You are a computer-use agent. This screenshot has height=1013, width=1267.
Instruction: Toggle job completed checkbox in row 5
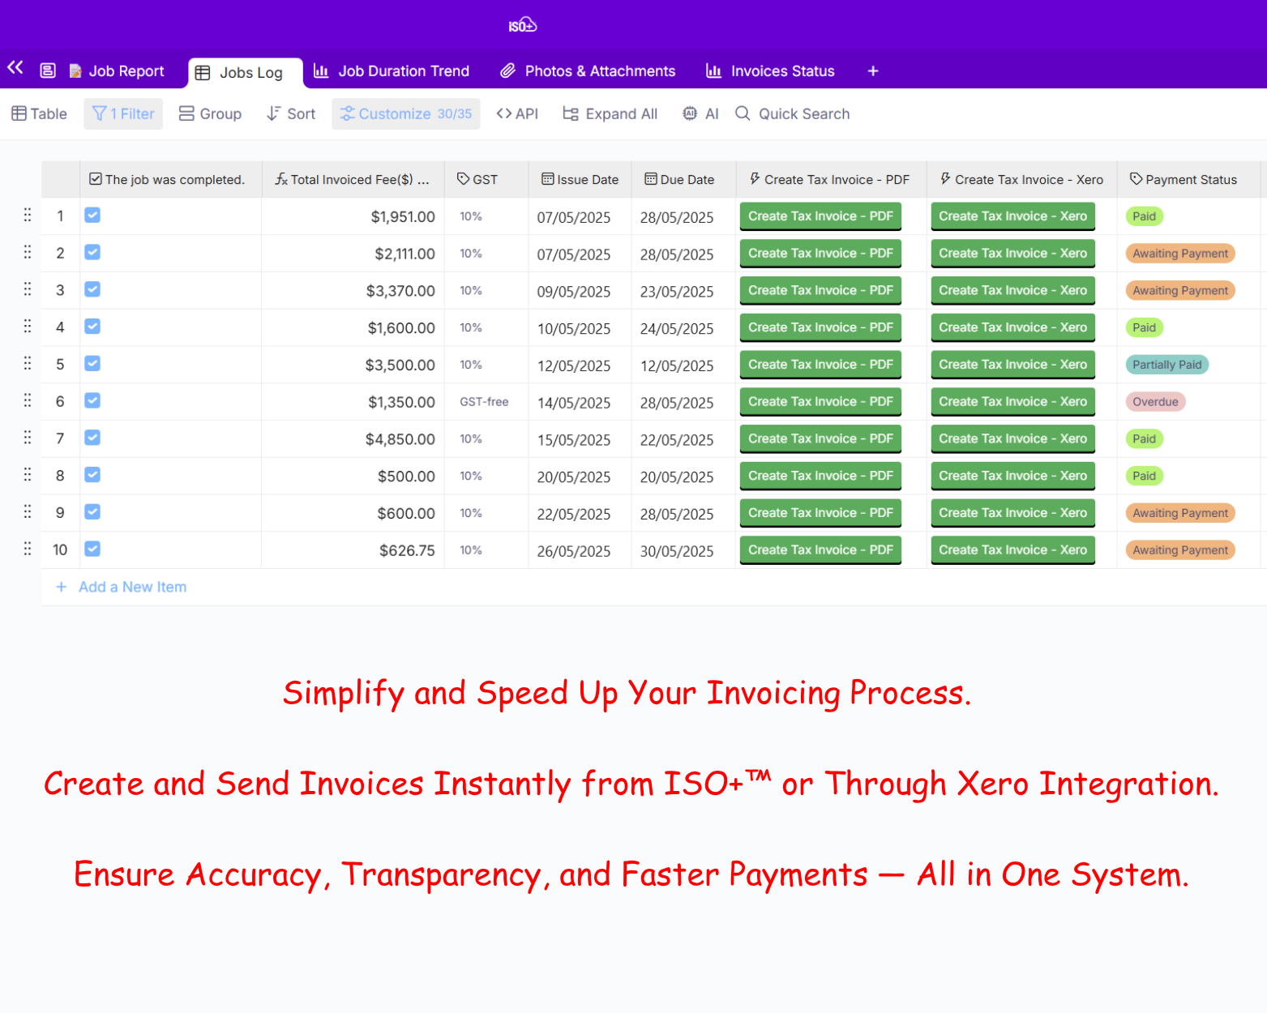[x=92, y=364]
